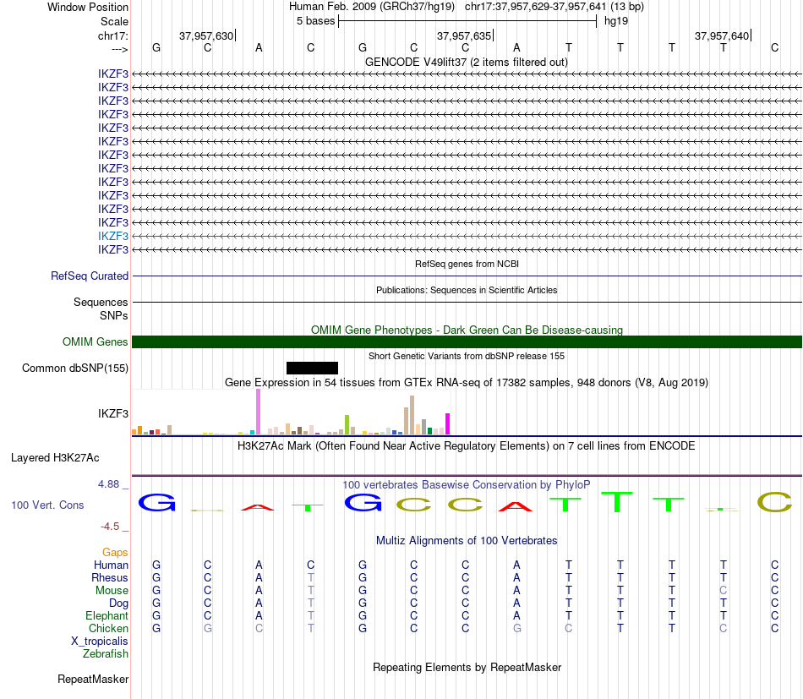Open the GENCODE V49lift37 track title
Viewport: 803px width, 699px height.
coord(467,62)
